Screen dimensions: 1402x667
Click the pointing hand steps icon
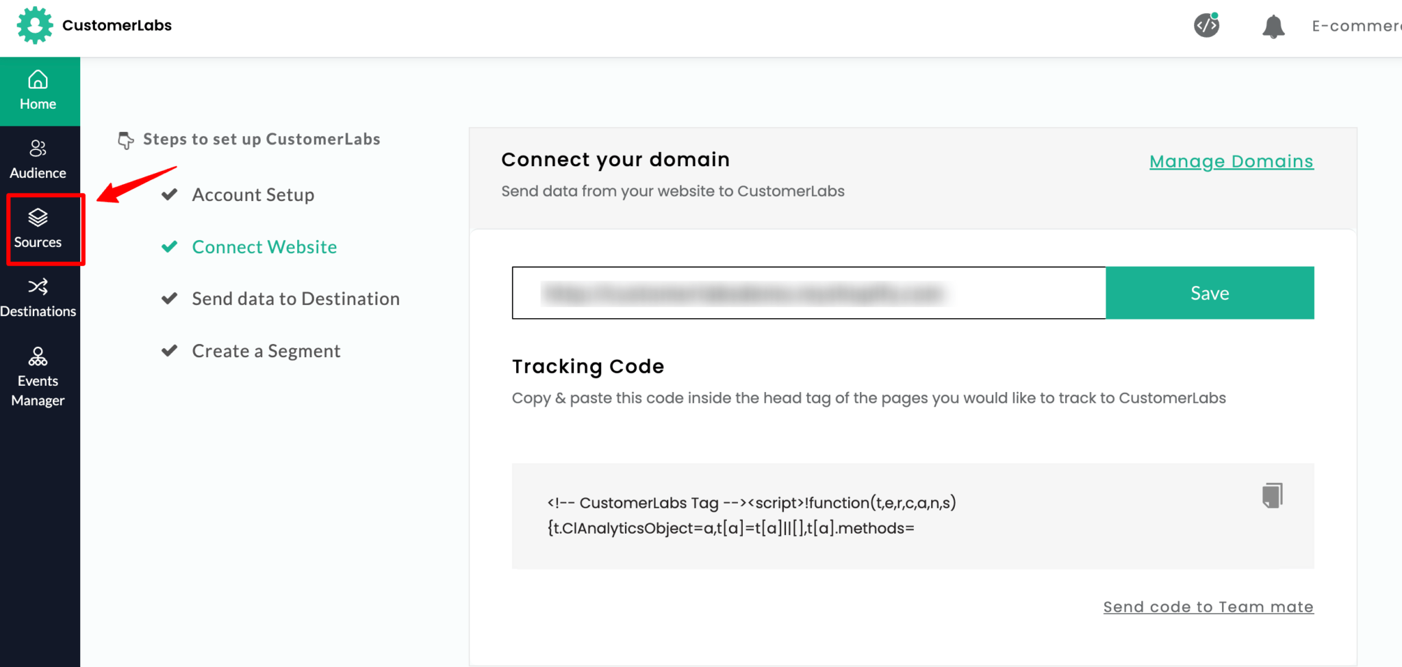(x=126, y=140)
